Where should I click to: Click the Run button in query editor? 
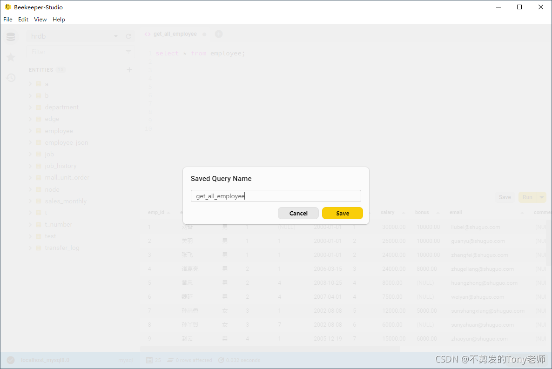527,197
